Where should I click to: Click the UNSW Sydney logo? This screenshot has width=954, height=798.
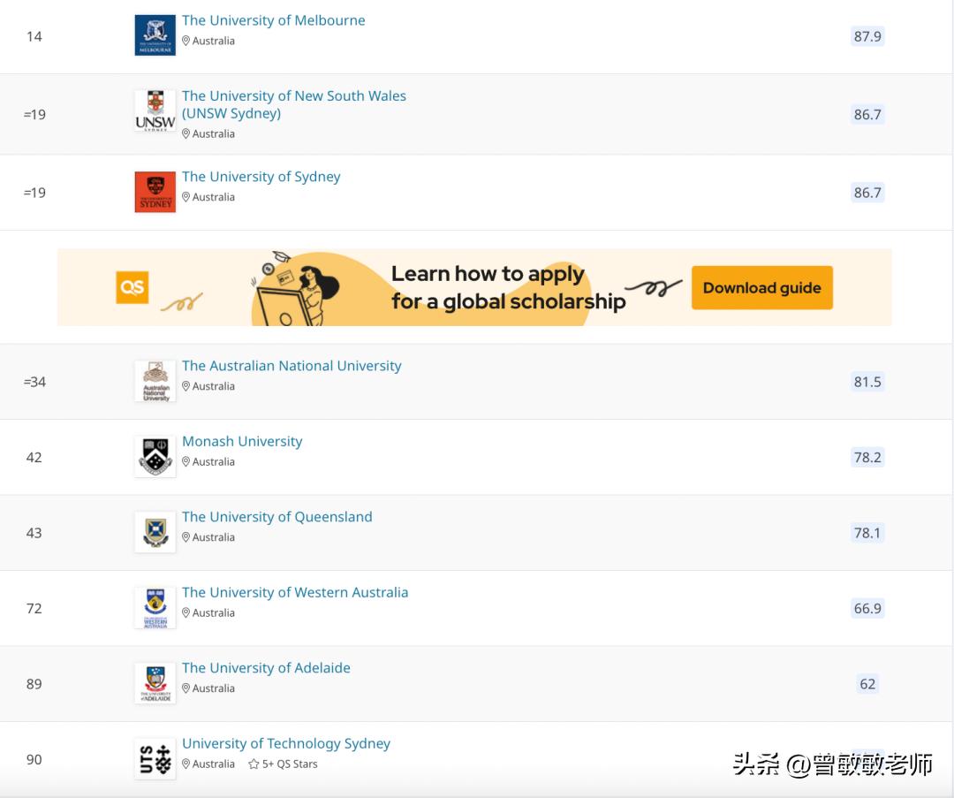point(155,110)
